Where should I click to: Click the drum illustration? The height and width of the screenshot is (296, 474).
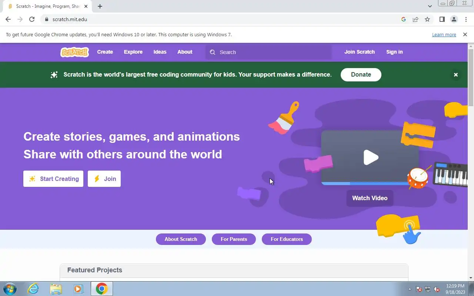point(418,178)
